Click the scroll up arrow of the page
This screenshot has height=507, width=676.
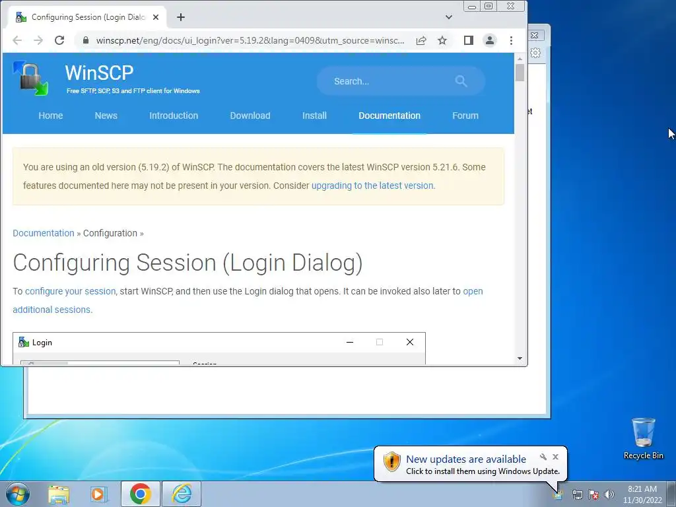pyautogui.click(x=520, y=58)
